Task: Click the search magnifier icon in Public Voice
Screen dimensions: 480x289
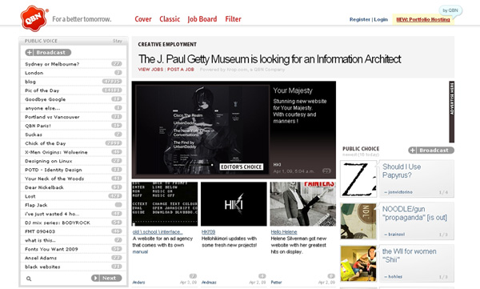Action: pyautogui.click(x=29, y=279)
